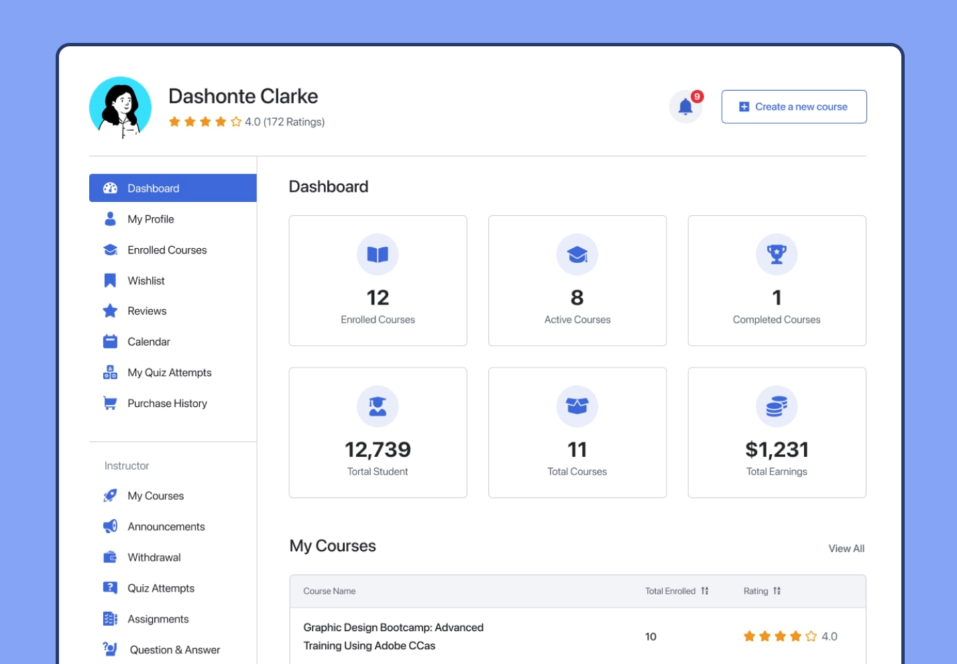Click Dashonte Clarke's profile avatar

pyautogui.click(x=121, y=107)
